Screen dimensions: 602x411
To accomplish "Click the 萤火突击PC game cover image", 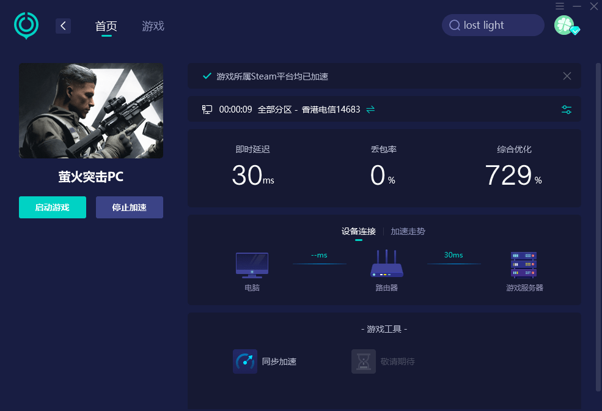I will (x=91, y=111).
